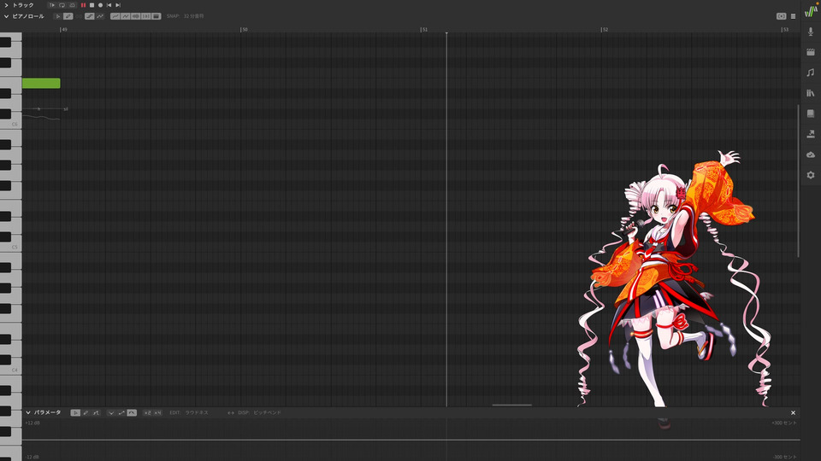This screenshot has width=821, height=461.
Task: Collapse the ピアノロール section
Action: coord(6,16)
